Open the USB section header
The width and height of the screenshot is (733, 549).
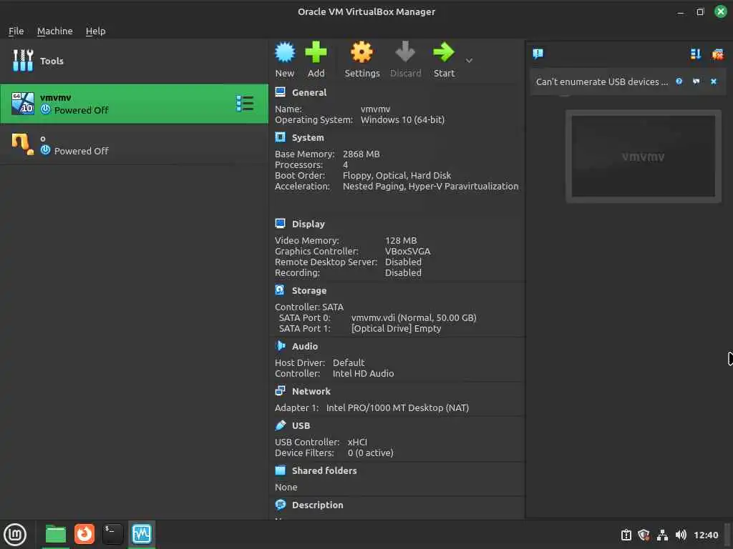point(301,426)
